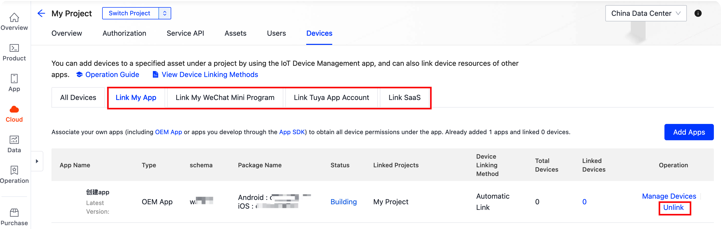This screenshot has width=721, height=229.
Task: Open the Operation Guide link
Action: coord(112,74)
